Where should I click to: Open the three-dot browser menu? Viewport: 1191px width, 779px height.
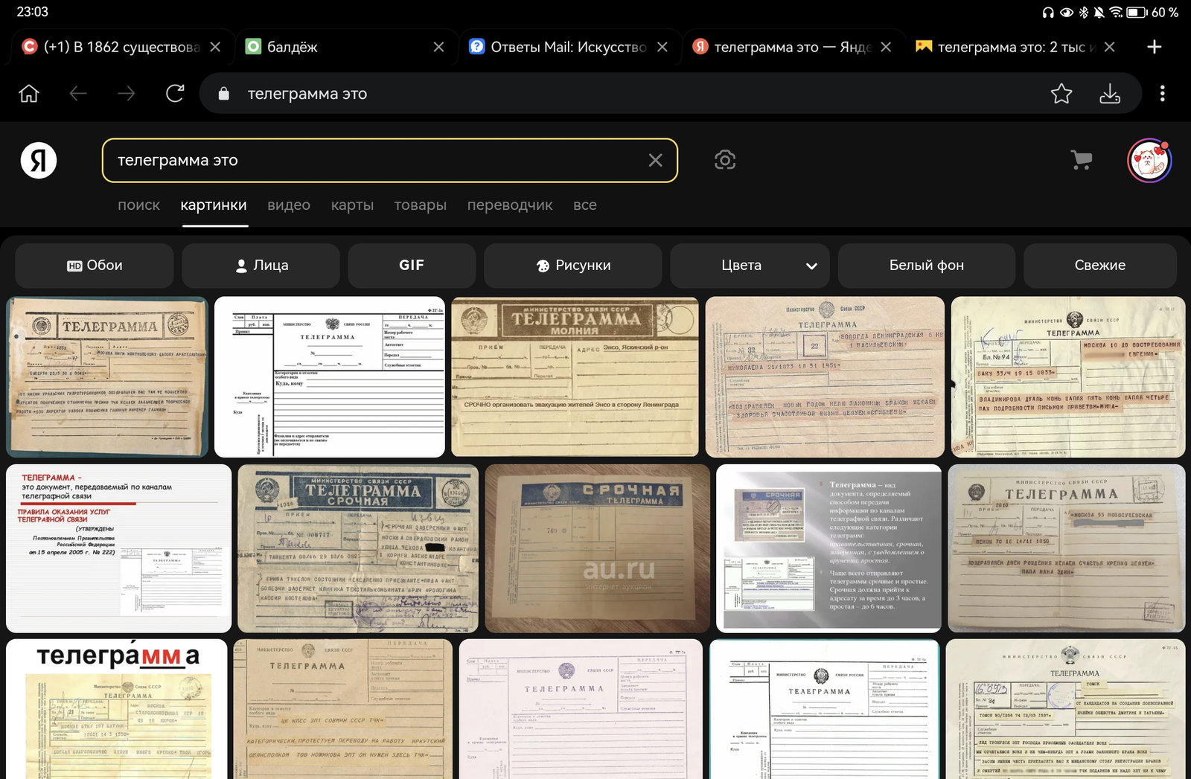click(x=1162, y=94)
